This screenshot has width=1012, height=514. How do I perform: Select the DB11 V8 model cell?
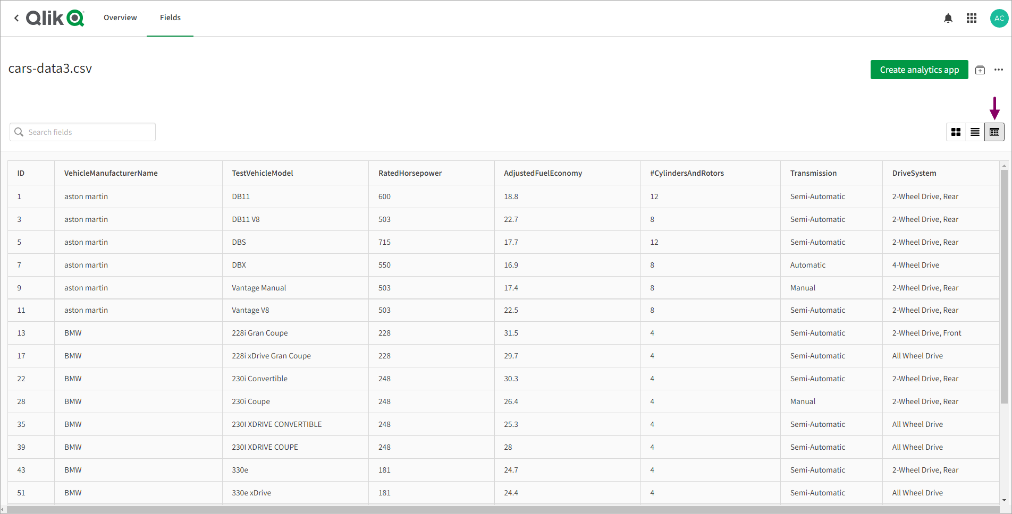[x=296, y=219]
